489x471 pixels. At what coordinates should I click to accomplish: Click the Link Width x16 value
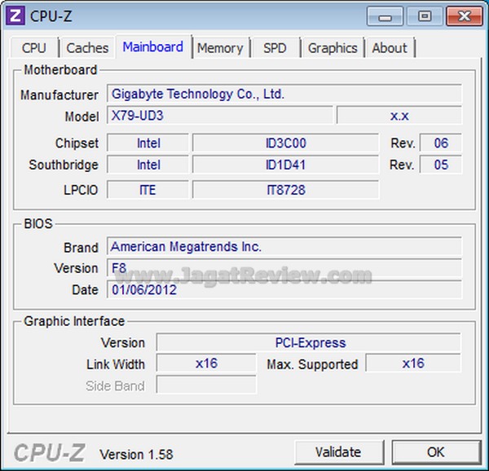click(x=206, y=363)
